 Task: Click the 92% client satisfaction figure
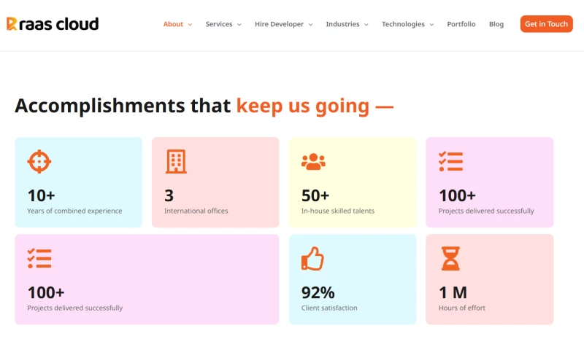318,292
